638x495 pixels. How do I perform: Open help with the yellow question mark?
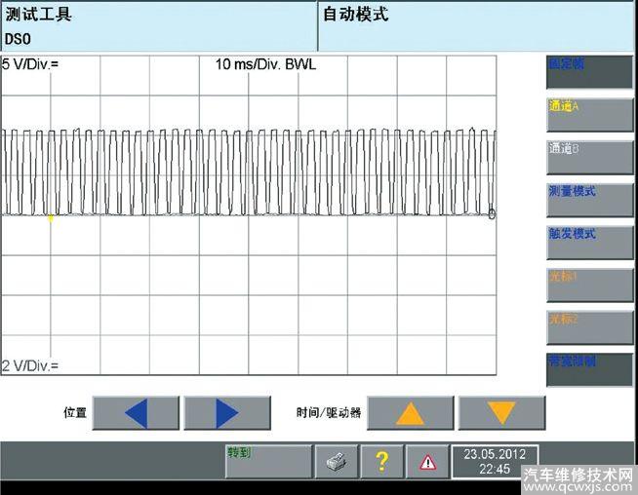pyautogui.click(x=381, y=461)
